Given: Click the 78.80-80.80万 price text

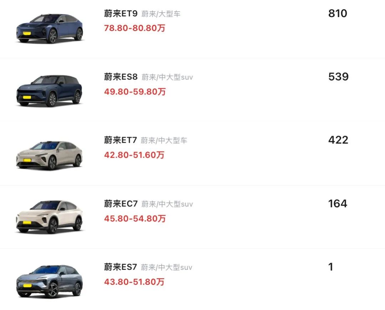Looking at the screenshot, I should [134, 28].
